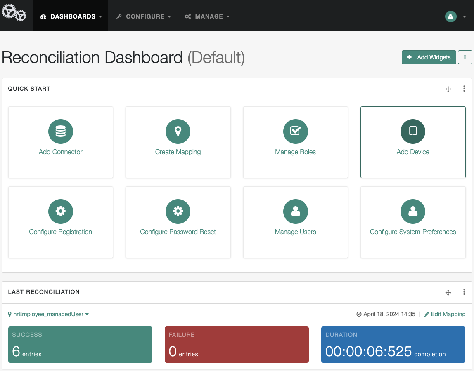Click the Configure System Preferences link text
The height and width of the screenshot is (371, 474).
[x=412, y=232]
